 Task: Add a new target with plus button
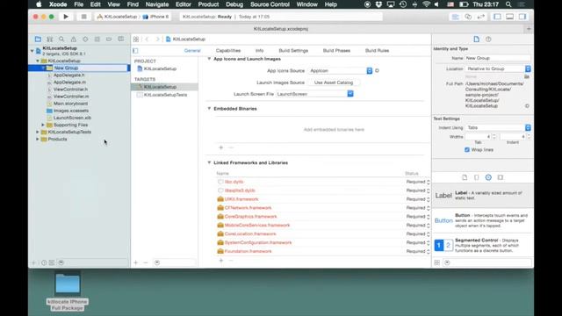136,262
